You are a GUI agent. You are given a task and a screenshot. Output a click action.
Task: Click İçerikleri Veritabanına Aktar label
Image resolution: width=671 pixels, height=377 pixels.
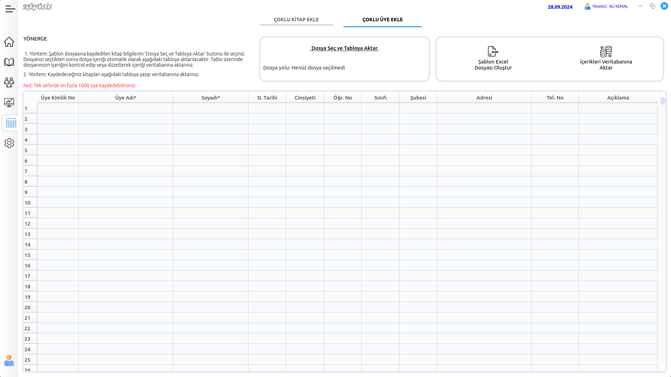606,65
